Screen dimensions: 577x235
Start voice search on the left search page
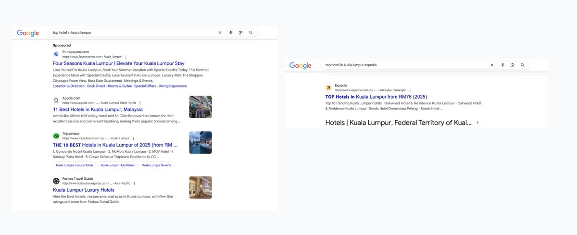231,33
